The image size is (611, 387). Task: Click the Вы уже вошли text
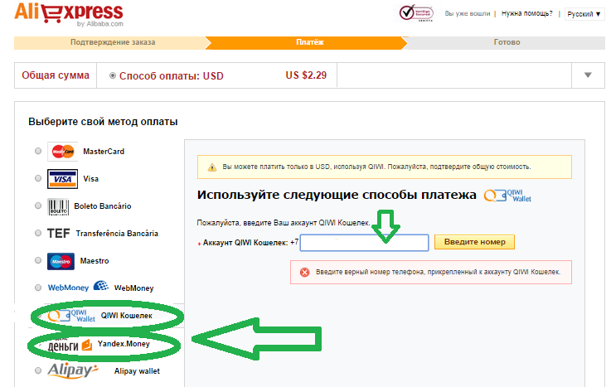point(468,13)
